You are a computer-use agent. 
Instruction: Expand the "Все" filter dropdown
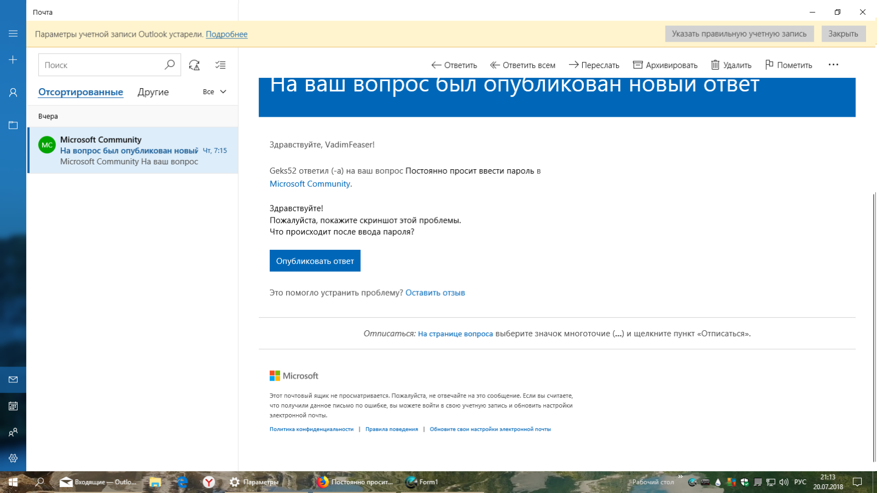click(x=214, y=91)
